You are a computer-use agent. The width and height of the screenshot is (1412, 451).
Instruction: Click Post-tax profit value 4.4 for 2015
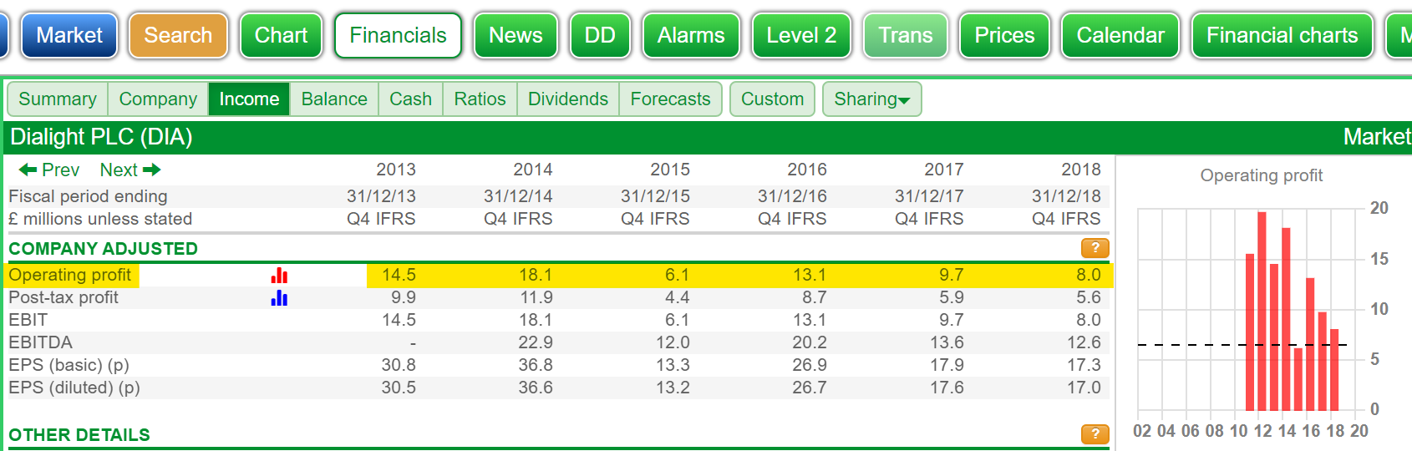678,297
